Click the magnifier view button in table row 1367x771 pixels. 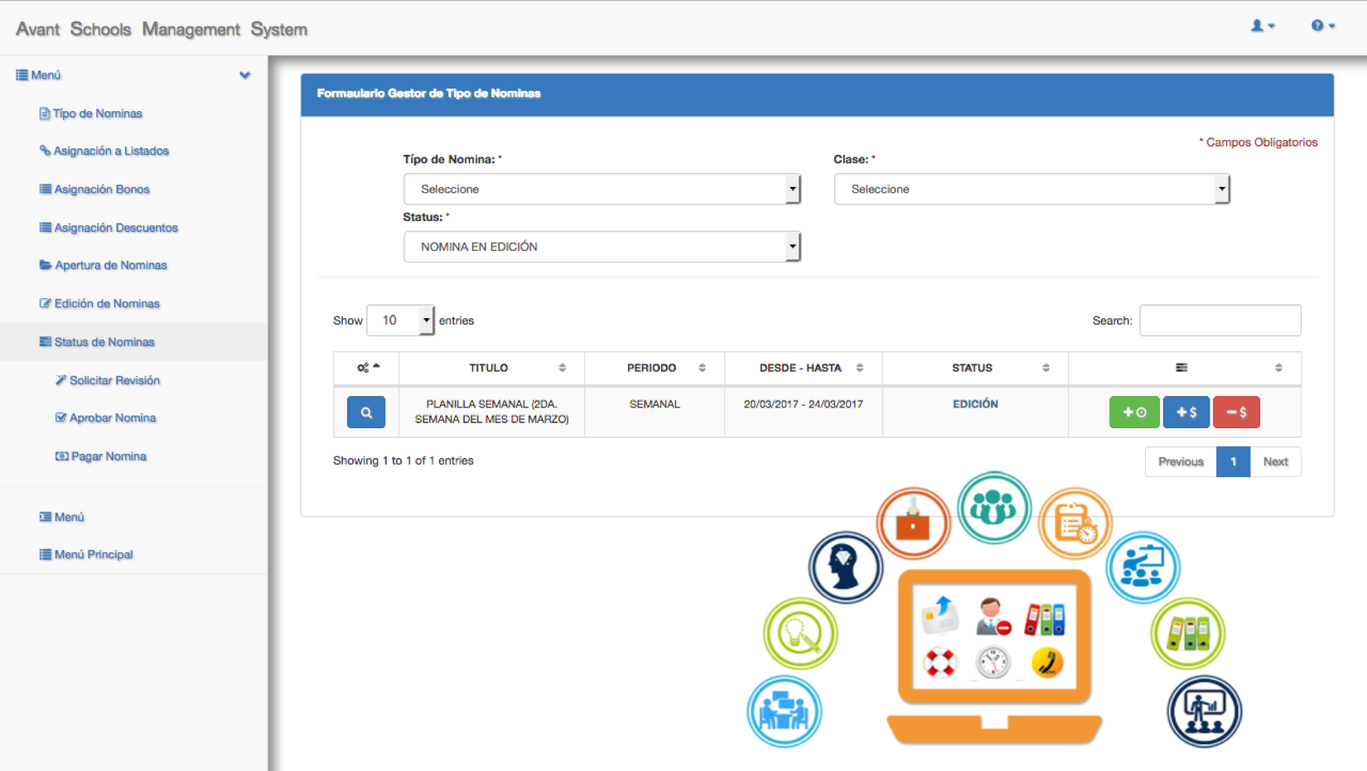coord(365,412)
